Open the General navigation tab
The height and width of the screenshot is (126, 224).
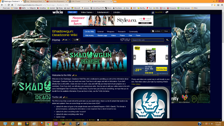click(100, 31)
